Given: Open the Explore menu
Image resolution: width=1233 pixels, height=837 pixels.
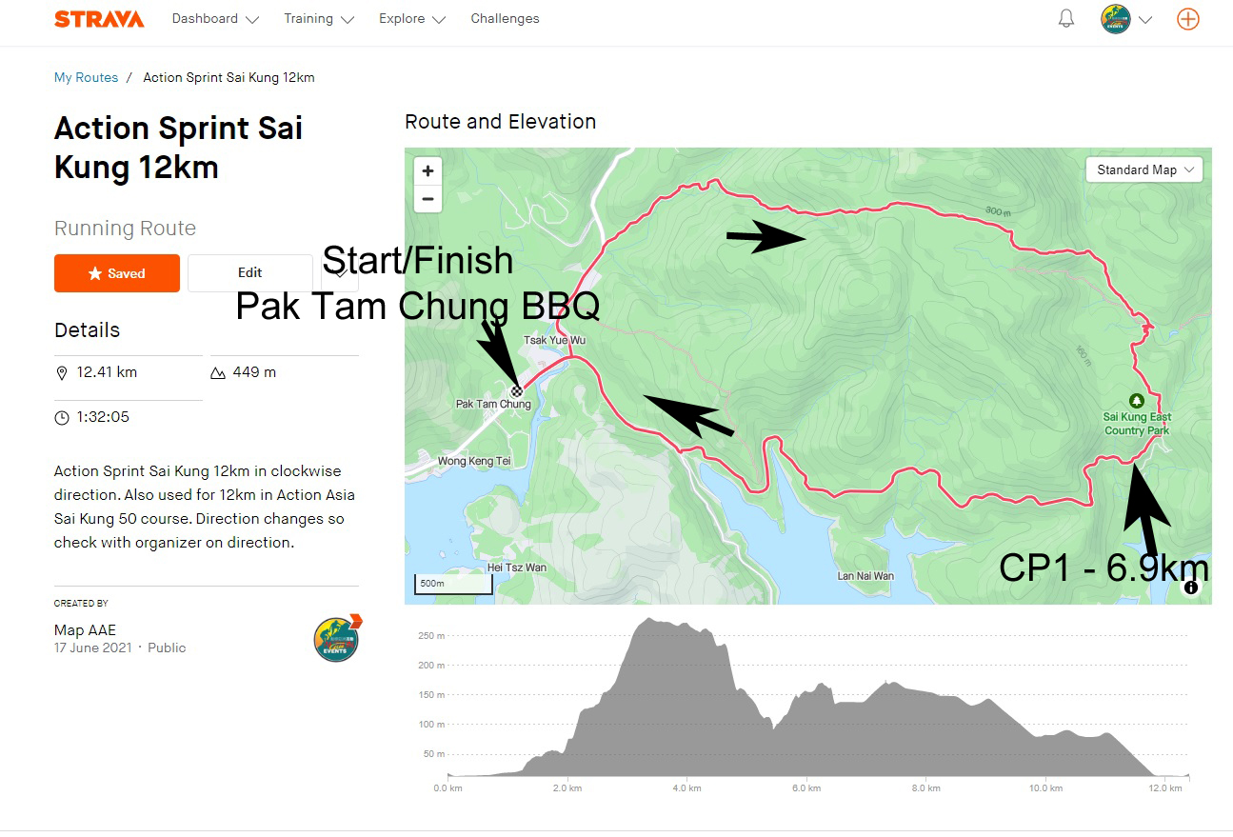Looking at the screenshot, I should [412, 19].
